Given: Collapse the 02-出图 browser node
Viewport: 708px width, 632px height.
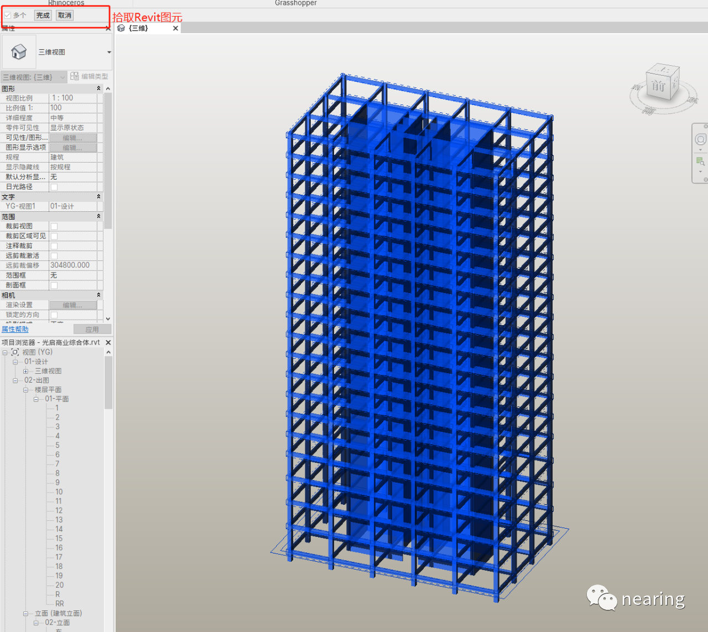Looking at the screenshot, I should click(x=15, y=380).
